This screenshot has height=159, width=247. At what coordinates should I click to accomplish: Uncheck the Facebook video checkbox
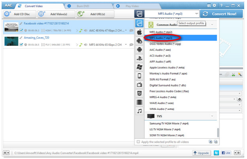pos(21,30)
